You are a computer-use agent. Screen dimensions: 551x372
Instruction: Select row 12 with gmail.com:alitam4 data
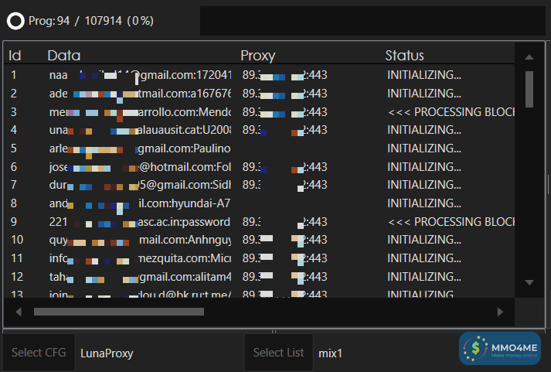pyautogui.click(x=259, y=277)
